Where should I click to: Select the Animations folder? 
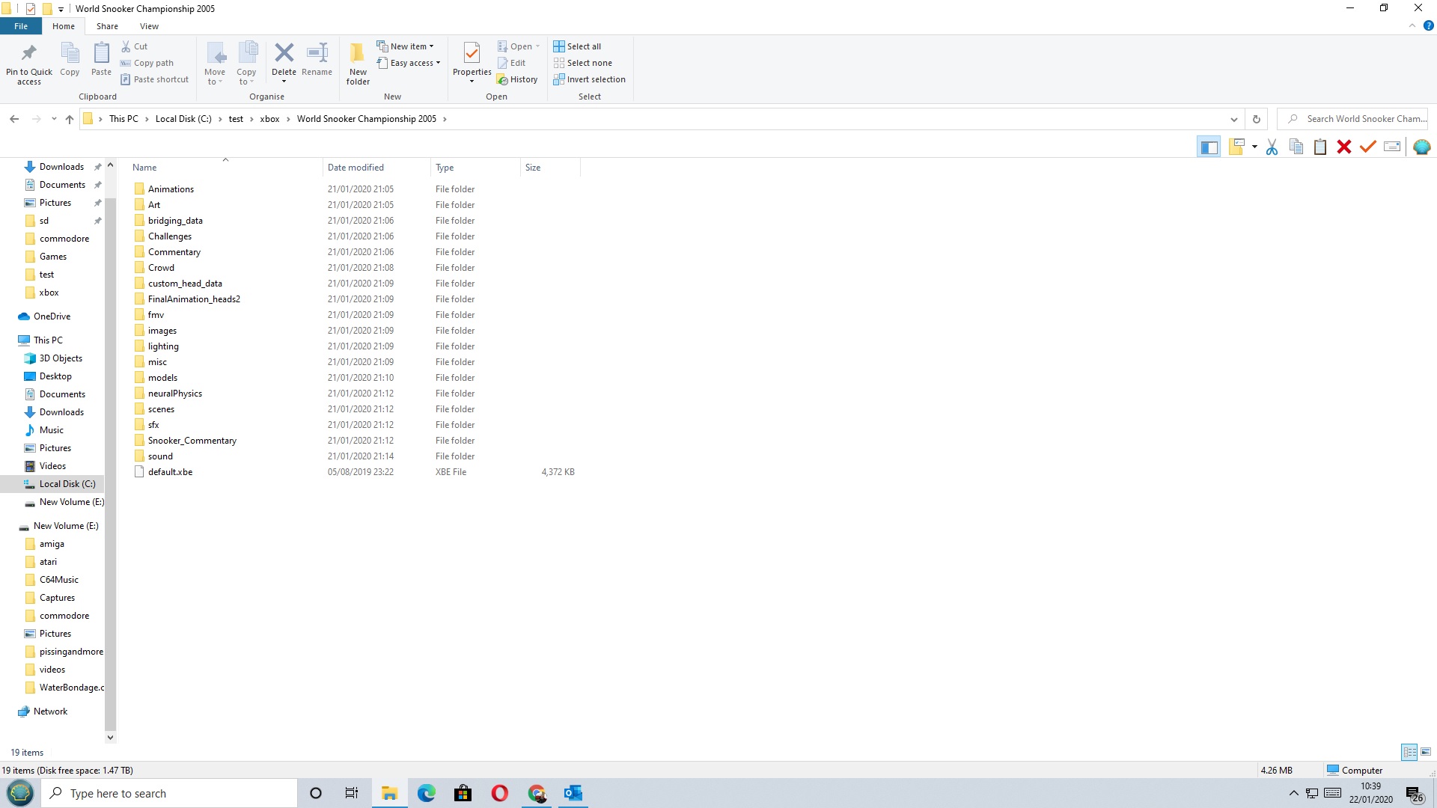(171, 189)
